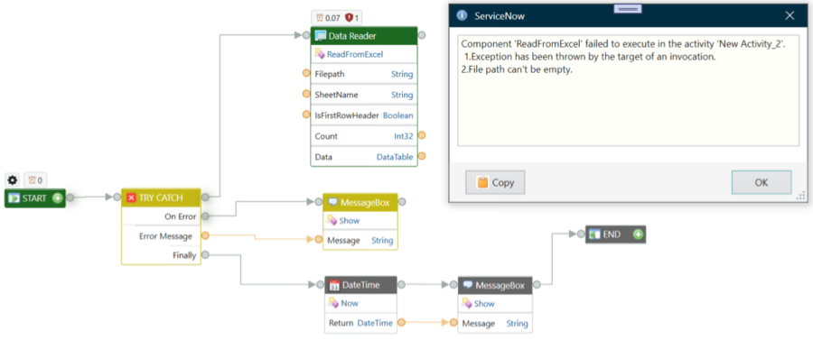
Task: Select the END node
Action: [615, 234]
